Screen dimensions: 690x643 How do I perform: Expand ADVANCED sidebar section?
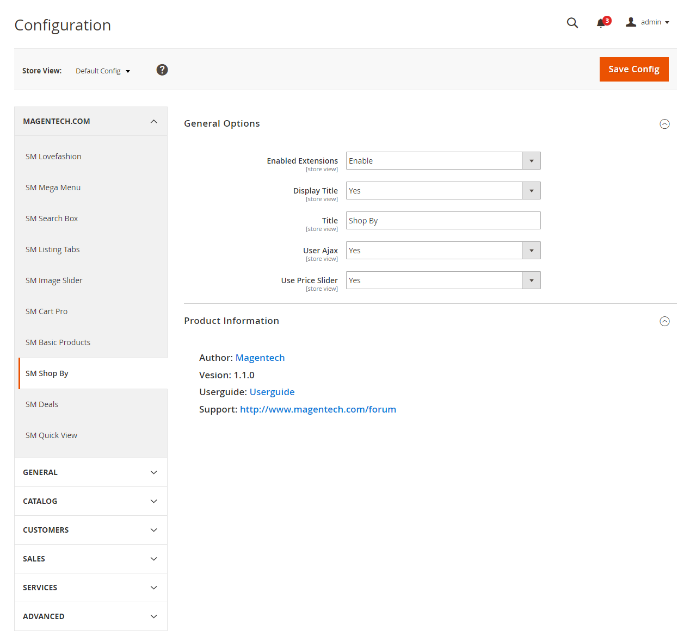click(x=91, y=616)
